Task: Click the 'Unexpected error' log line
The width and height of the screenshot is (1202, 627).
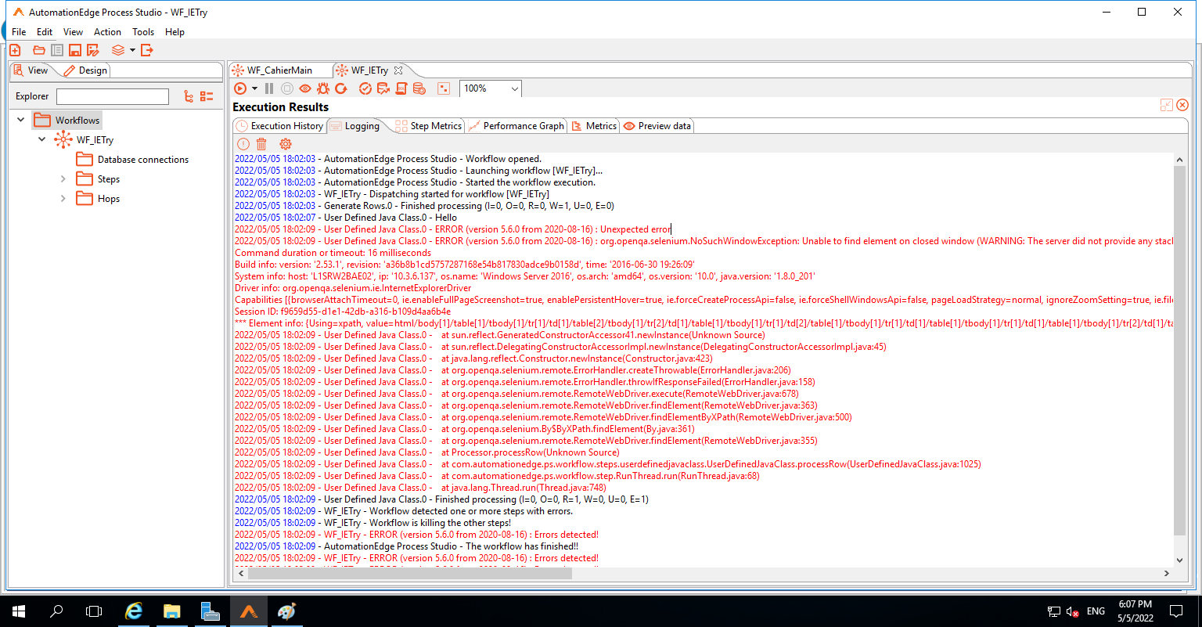Action: coord(453,229)
